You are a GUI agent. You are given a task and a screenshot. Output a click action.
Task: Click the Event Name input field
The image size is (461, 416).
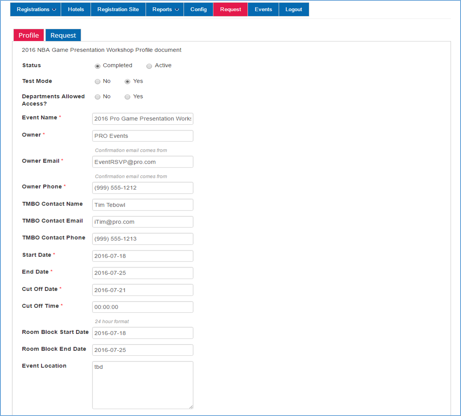143,119
